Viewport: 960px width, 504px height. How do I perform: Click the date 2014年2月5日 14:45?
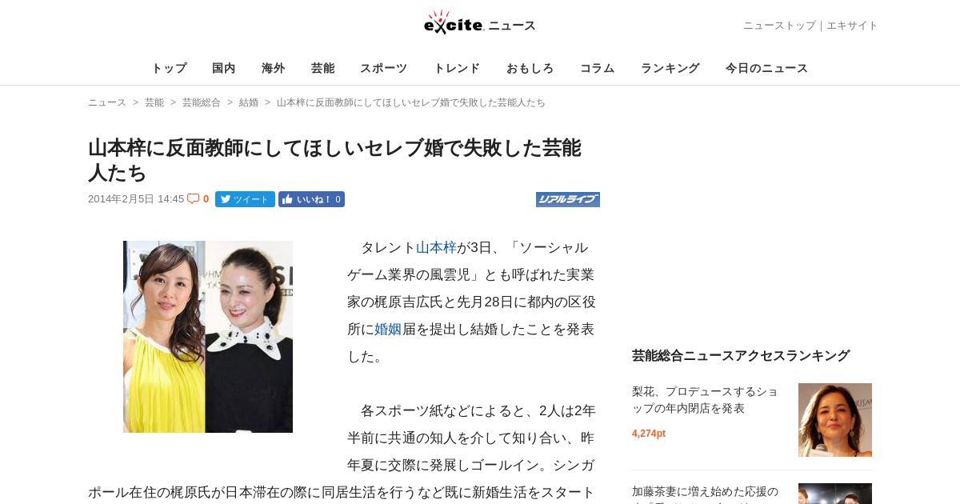click(x=136, y=199)
